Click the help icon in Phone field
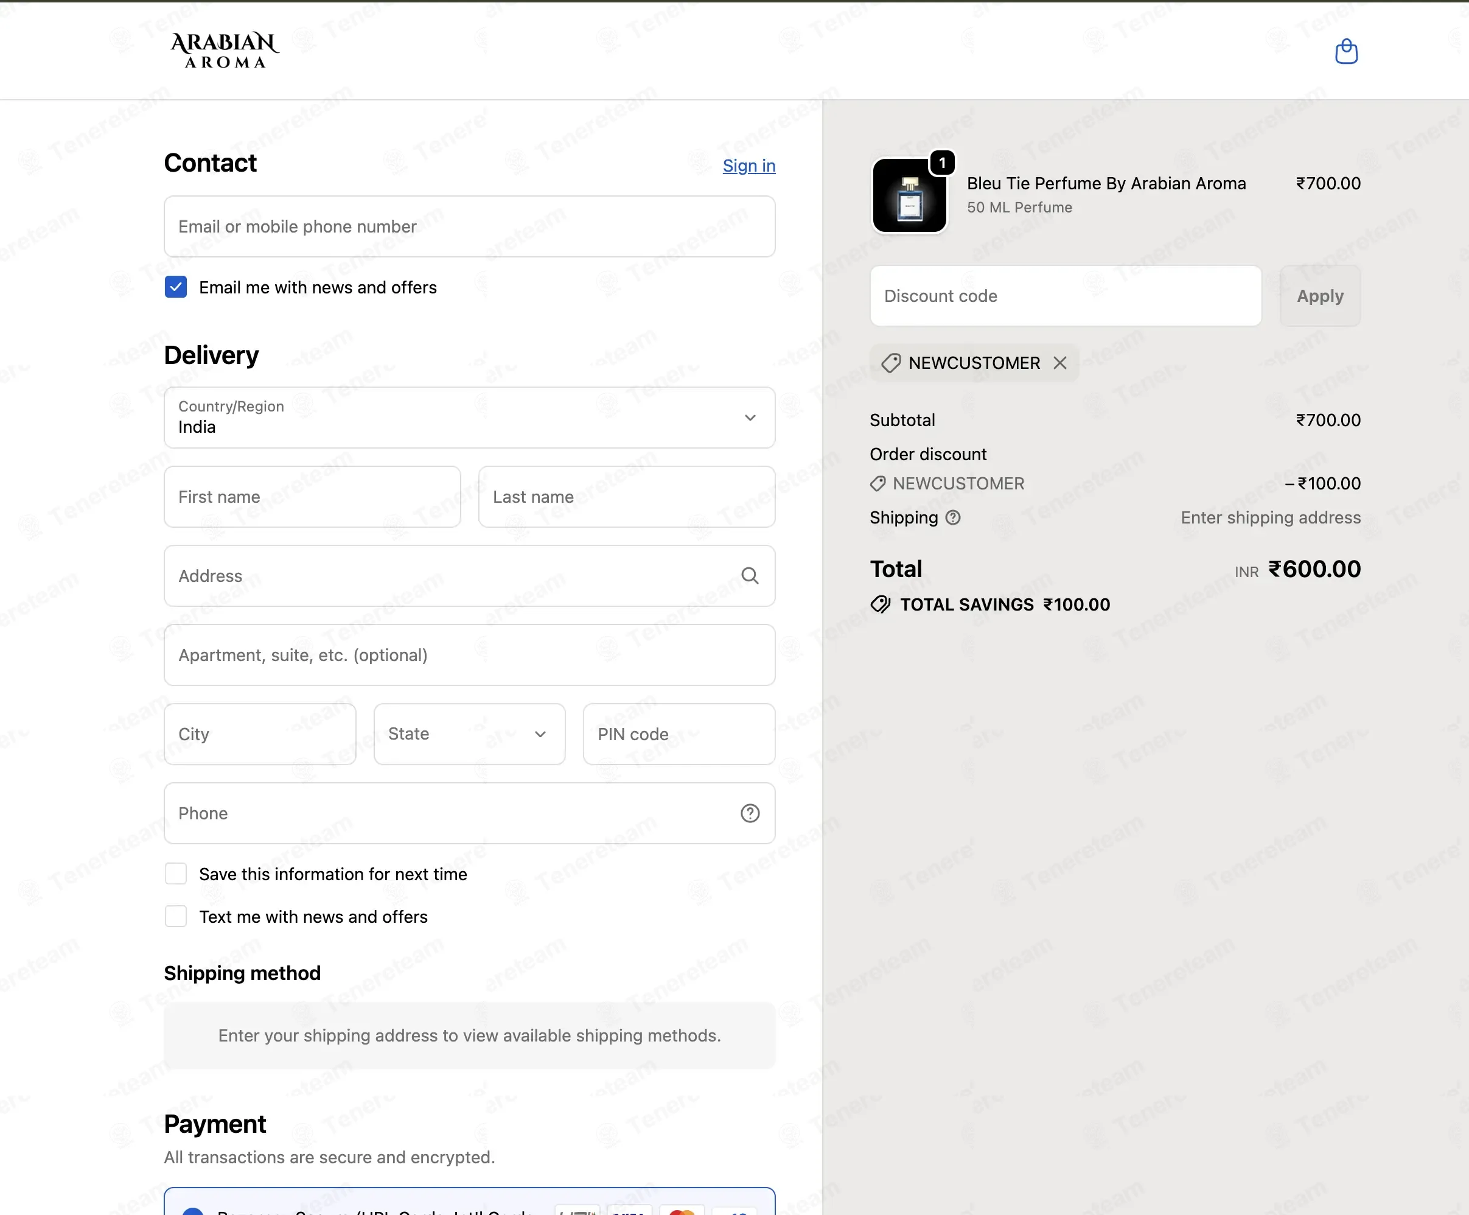The width and height of the screenshot is (1469, 1215). (x=750, y=813)
